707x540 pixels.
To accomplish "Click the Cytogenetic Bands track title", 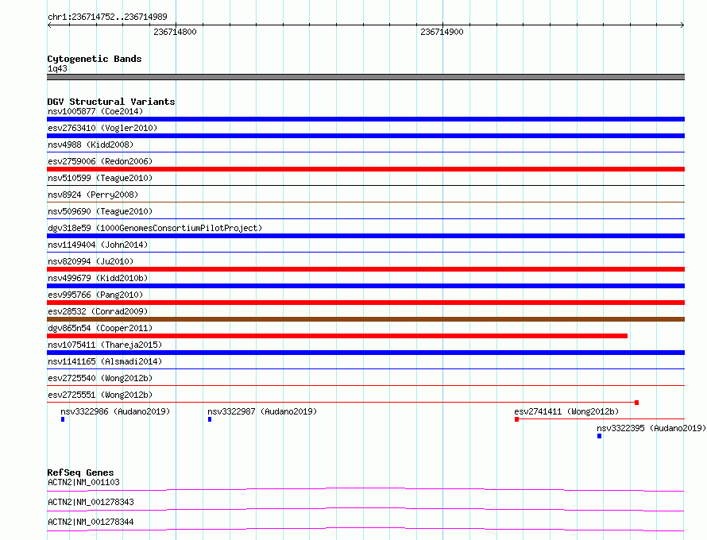I will click(95, 59).
